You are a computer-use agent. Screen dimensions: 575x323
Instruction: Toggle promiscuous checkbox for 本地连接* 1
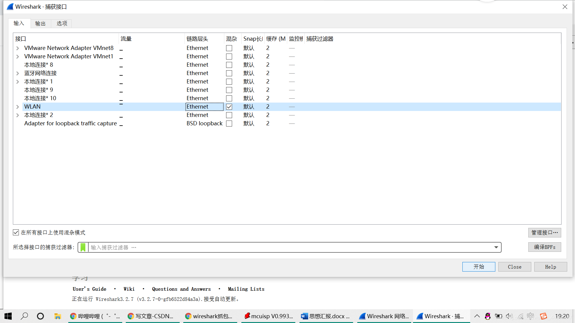pos(229,82)
